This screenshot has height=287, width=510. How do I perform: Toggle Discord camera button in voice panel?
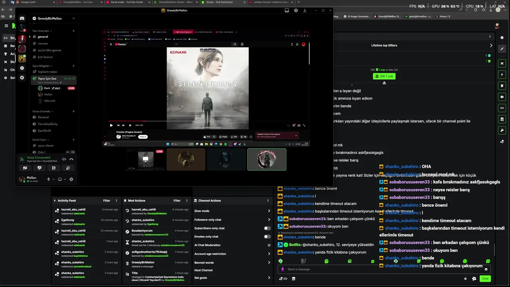tap(25, 168)
